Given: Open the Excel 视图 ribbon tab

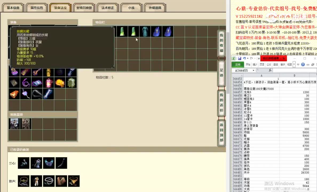Looking at the screenshot, I should pyautogui.click(x=290, y=65).
